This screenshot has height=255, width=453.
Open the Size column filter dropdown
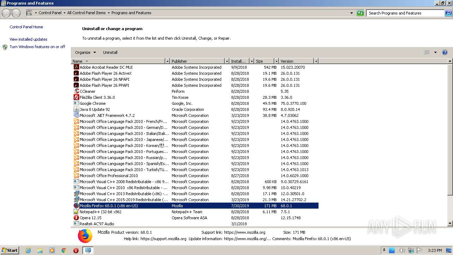click(276, 61)
